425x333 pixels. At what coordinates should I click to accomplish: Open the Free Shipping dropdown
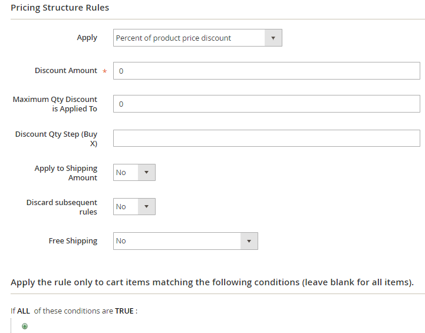pyautogui.click(x=185, y=240)
